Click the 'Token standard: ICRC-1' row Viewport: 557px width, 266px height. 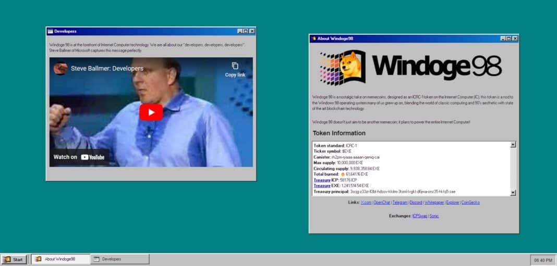(x=335, y=146)
